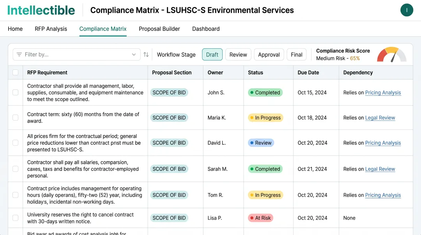The image size is (421, 235).
Task: Select the Compliance Matrix tab
Action: (x=103, y=29)
